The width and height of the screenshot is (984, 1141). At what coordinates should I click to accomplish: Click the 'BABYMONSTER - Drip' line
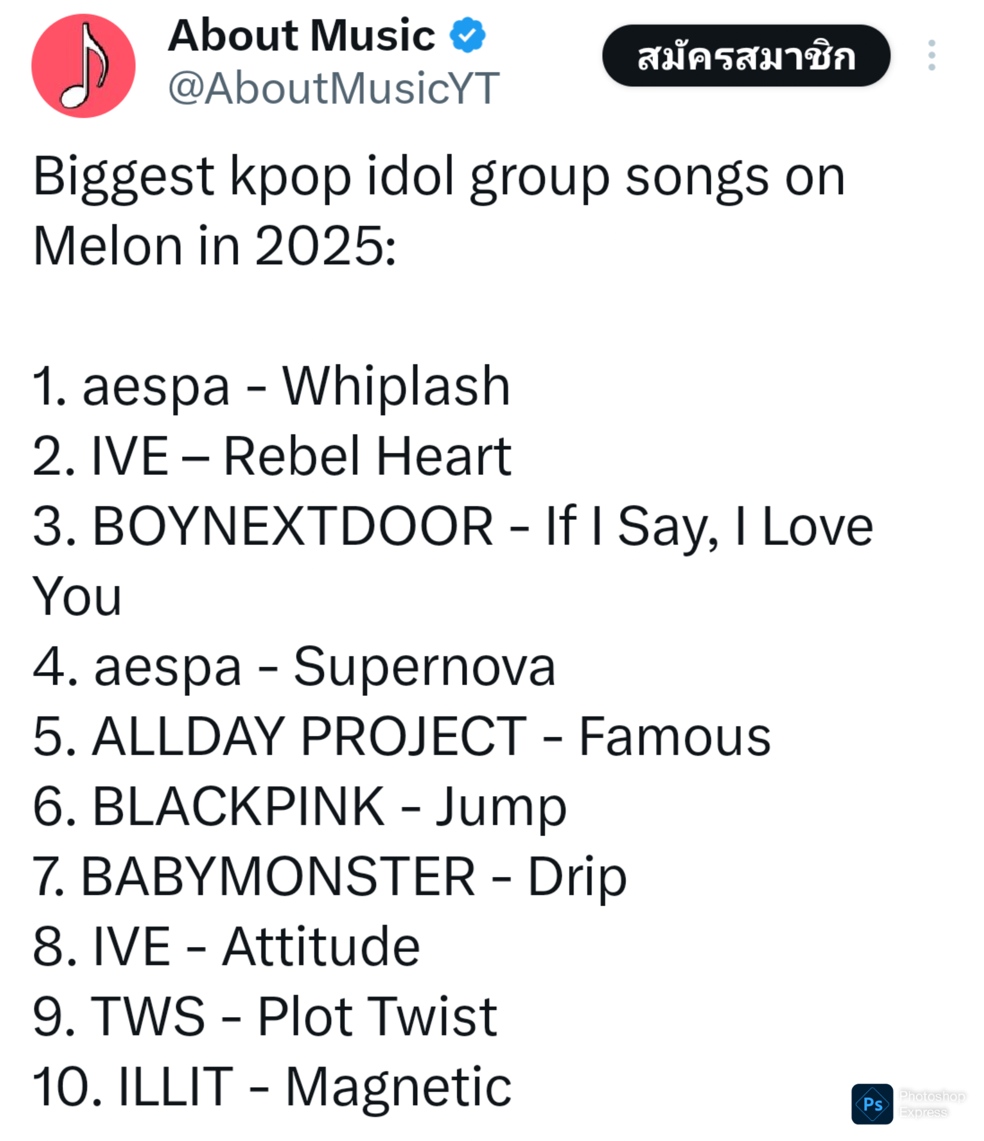pos(329,877)
